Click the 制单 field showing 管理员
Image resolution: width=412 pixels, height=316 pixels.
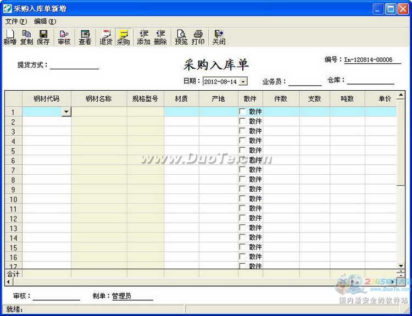[x=132, y=296]
